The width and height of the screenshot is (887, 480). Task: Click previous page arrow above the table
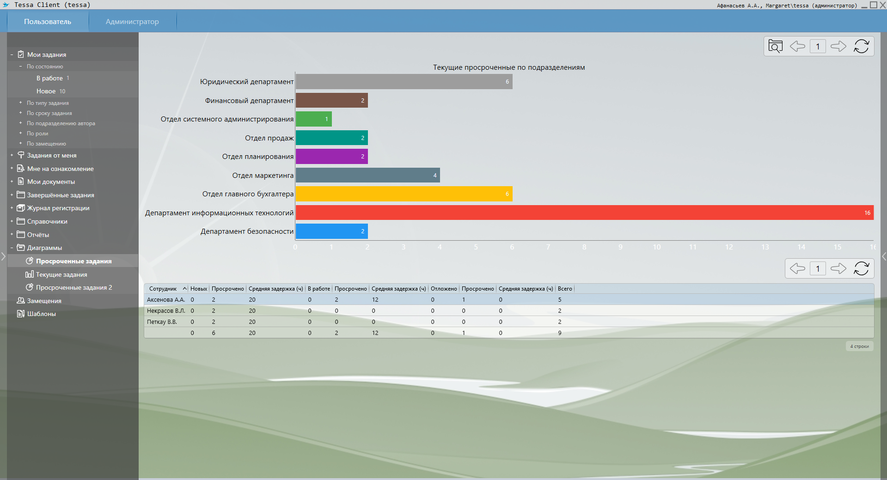point(797,268)
